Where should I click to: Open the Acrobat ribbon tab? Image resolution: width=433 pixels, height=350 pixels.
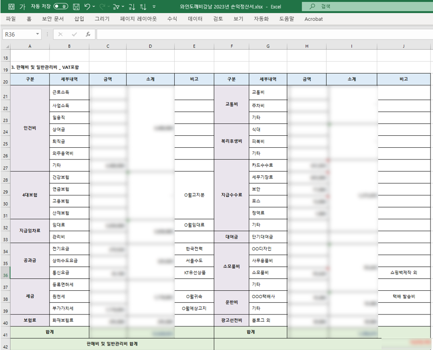[313, 19]
